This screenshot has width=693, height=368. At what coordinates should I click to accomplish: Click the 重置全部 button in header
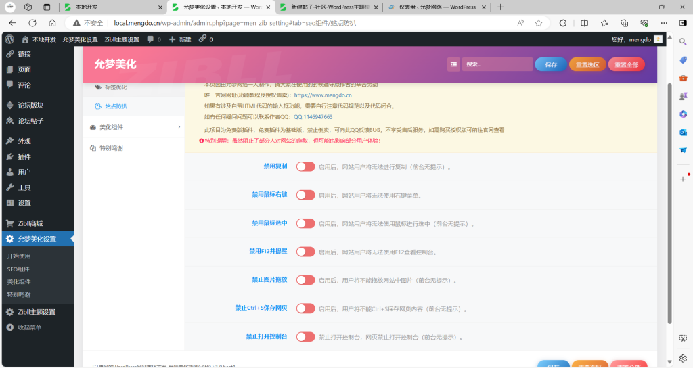click(x=626, y=64)
